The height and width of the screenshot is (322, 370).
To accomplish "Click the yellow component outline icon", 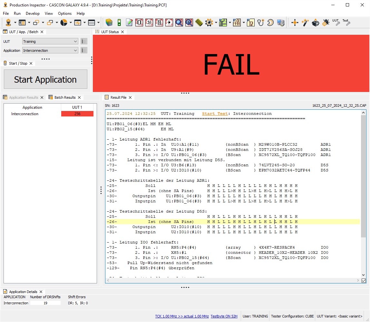I will [251, 23].
